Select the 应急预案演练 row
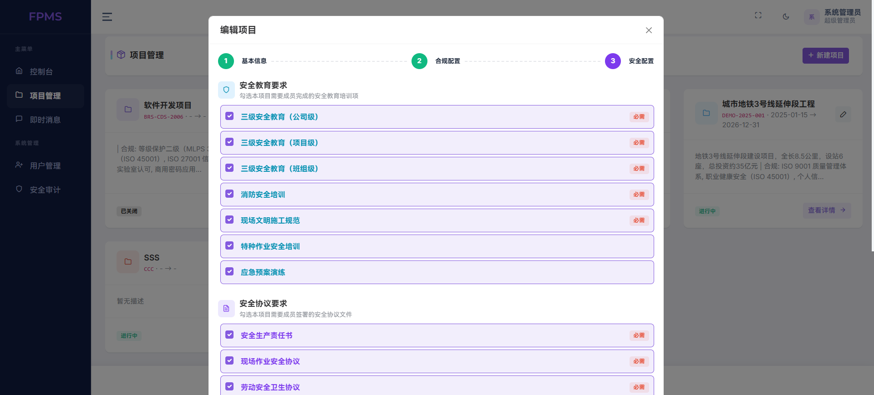Screen dimensions: 874x395 point(437,272)
